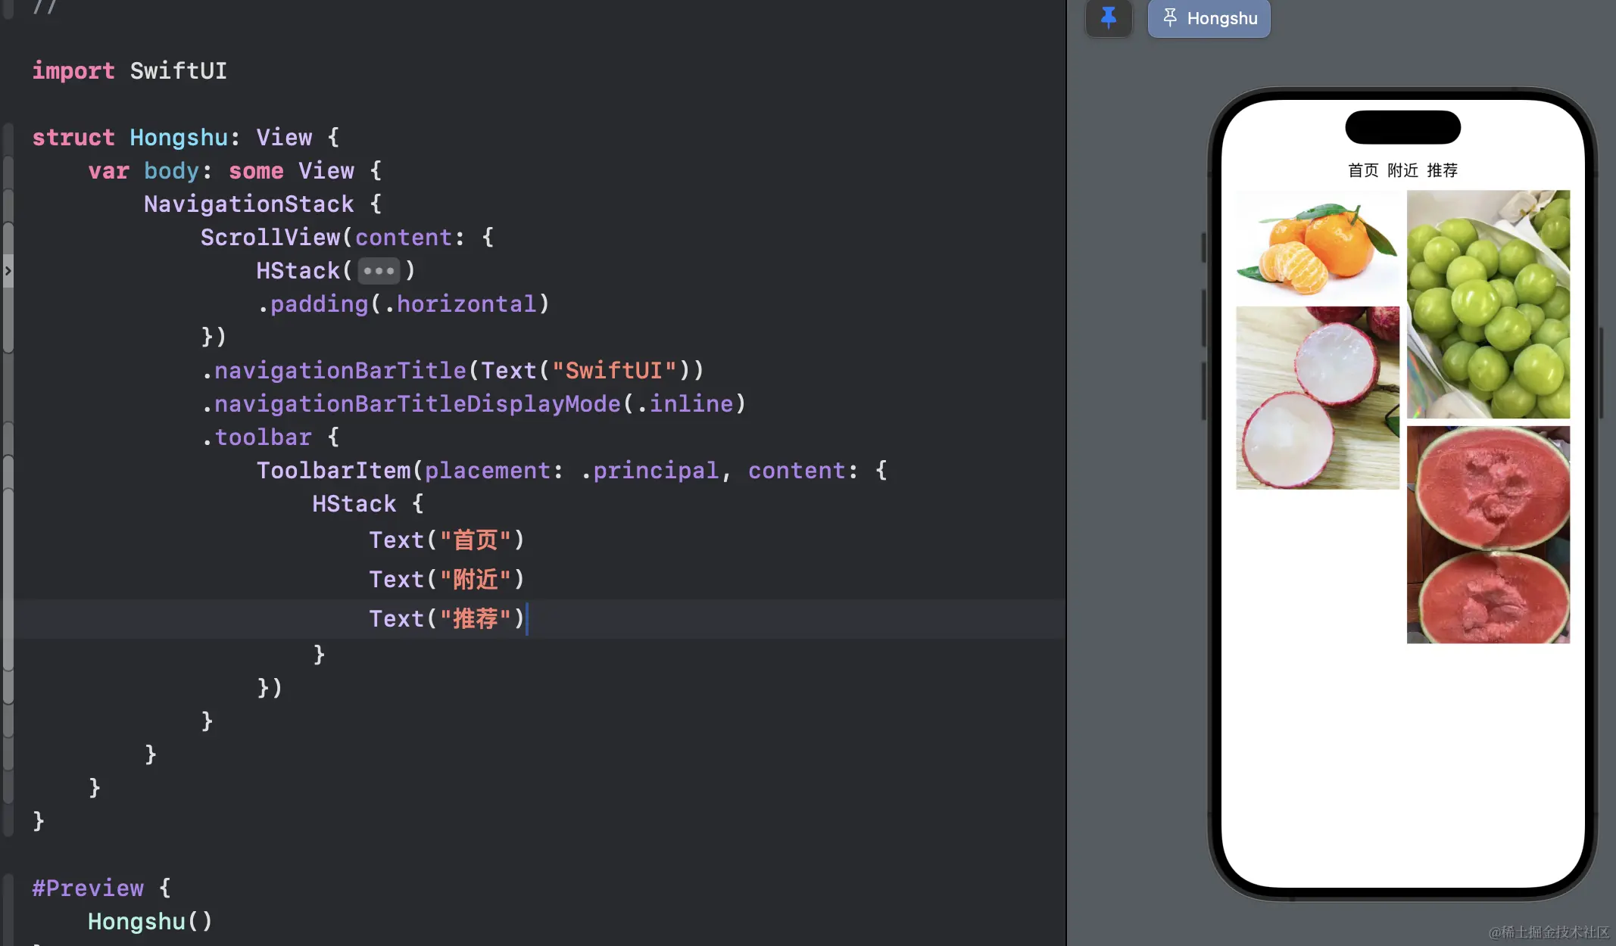Place cursor on ToolbarItem in code
Image resolution: width=1616 pixels, height=946 pixels.
coord(333,471)
